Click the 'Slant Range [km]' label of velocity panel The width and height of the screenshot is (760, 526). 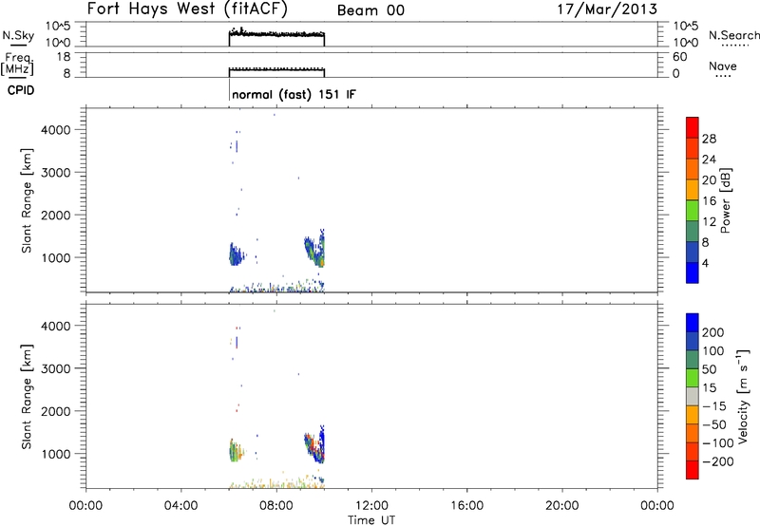point(27,396)
